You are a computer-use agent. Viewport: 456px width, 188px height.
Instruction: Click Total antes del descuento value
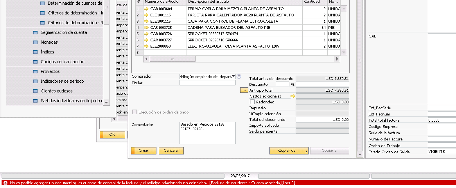322,79
